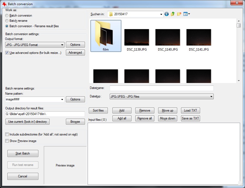Select the DSC_1140.JPG thumbnail
The image size is (245, 188).
168,37
